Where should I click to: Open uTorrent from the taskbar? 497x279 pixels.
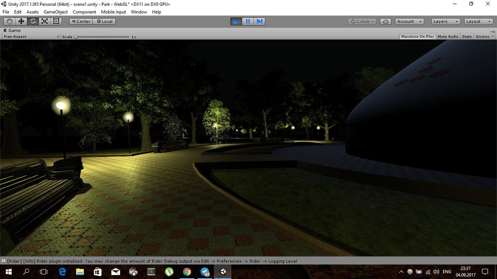[x=169, y=272]
